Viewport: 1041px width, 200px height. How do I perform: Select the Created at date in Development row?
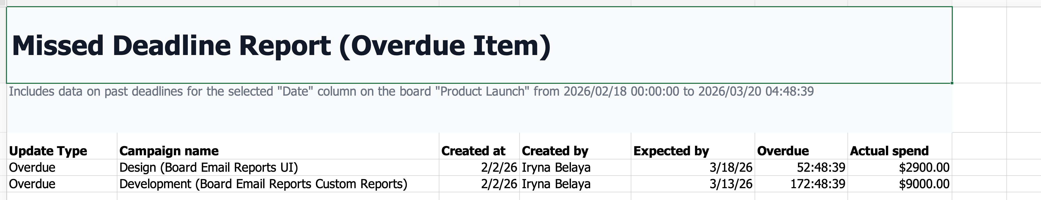pos(499,184)
